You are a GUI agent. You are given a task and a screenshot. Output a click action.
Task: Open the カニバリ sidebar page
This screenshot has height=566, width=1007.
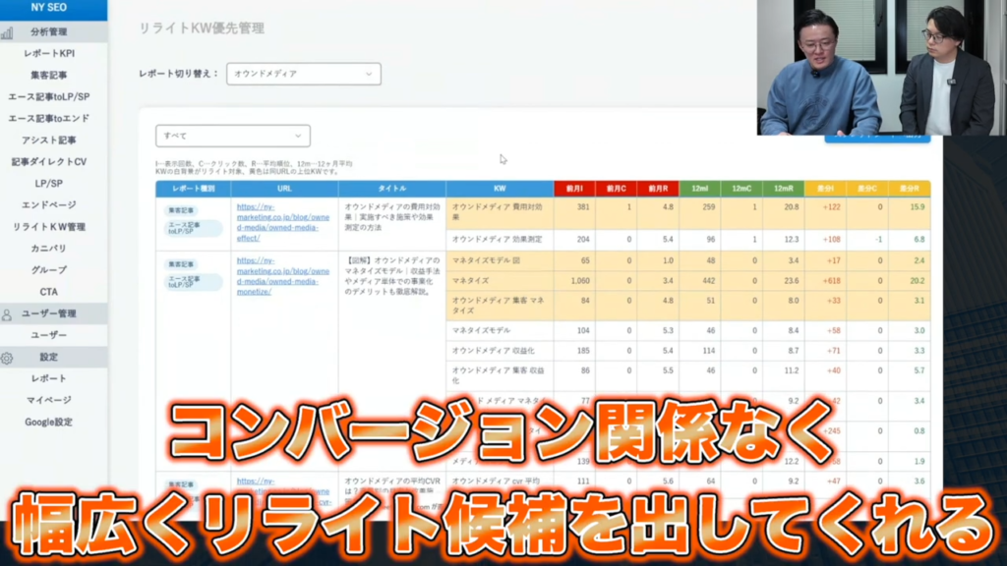pos(48,249)
